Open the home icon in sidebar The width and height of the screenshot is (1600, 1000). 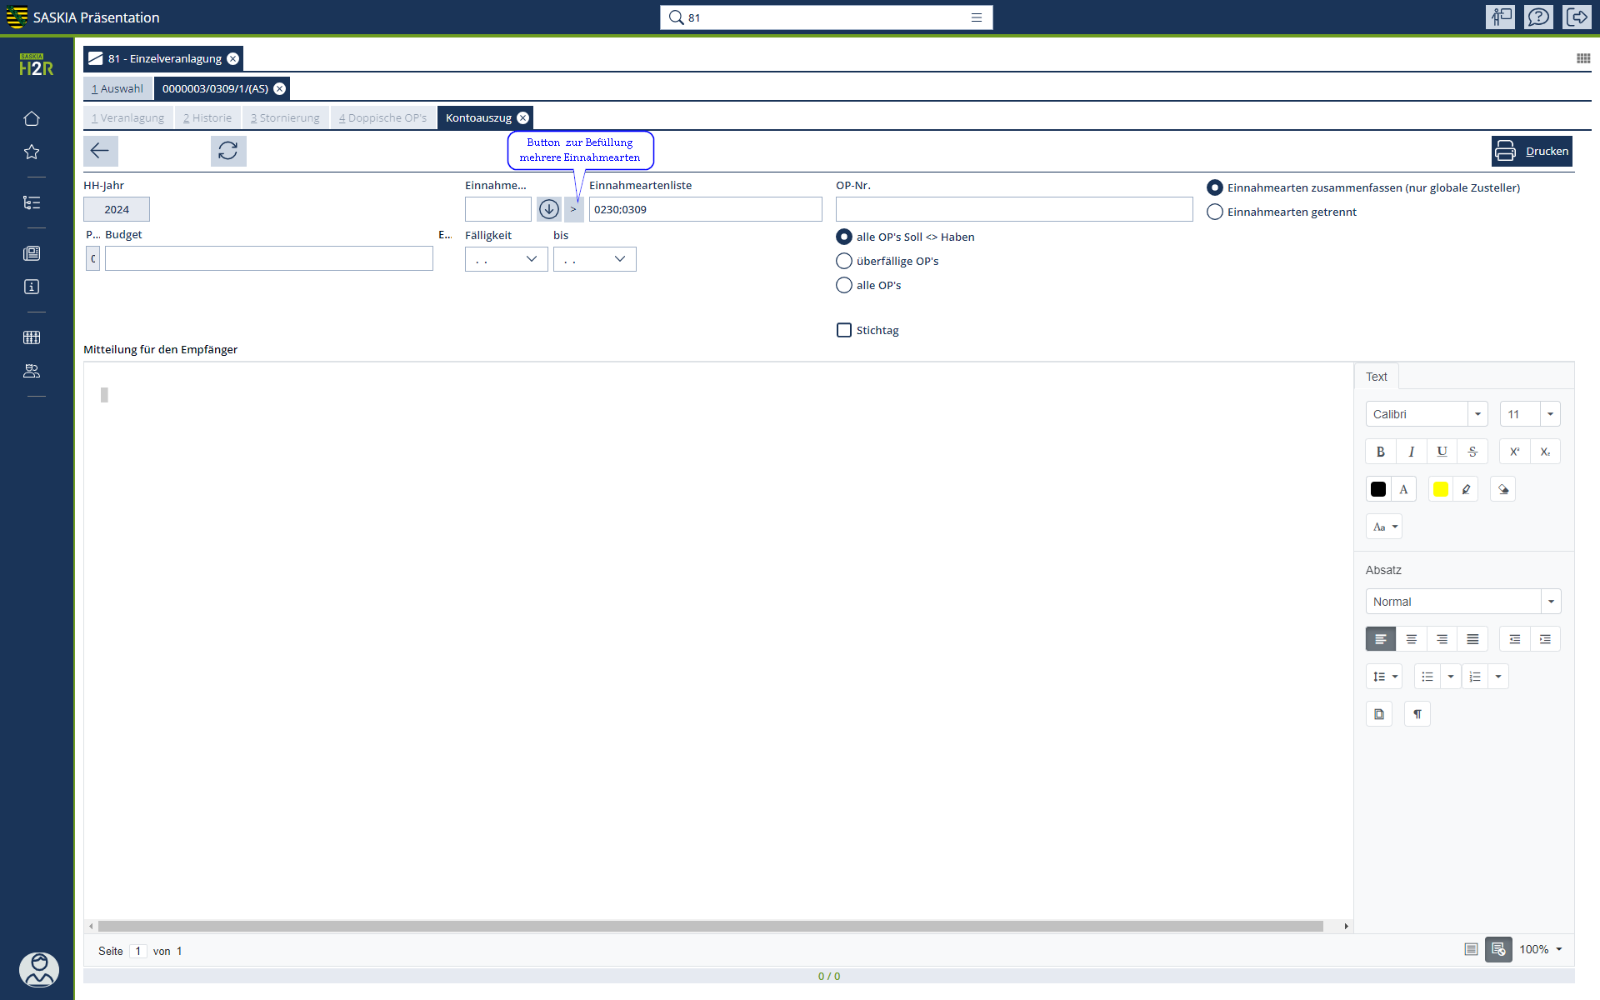[x=32, y=118]
